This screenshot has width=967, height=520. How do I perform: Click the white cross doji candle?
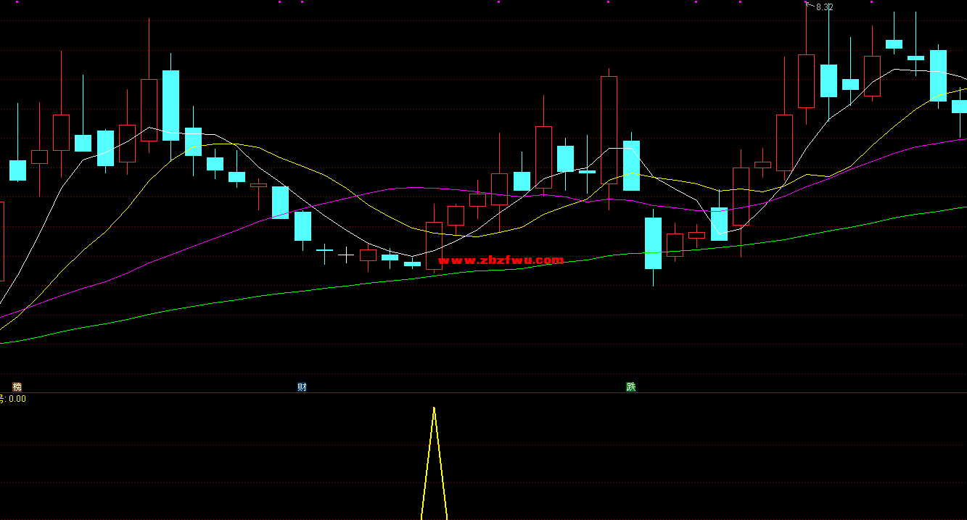[347, 255]
